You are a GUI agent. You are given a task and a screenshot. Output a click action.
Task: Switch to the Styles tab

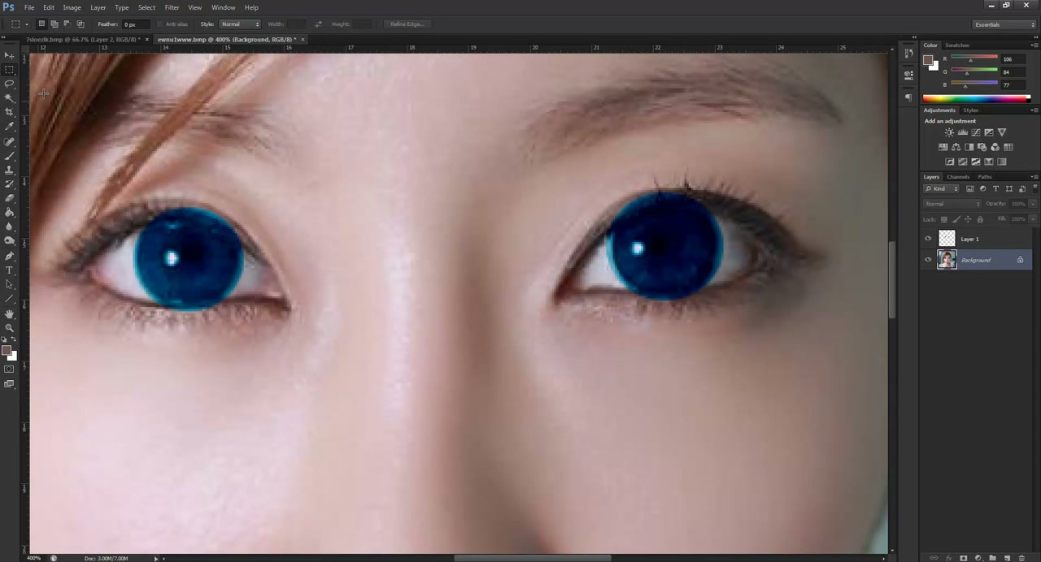[971, 110]
